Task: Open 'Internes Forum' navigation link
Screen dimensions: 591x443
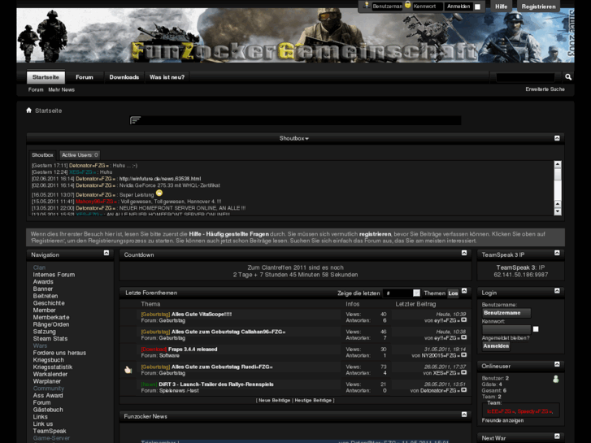Action: pos(54,275)
